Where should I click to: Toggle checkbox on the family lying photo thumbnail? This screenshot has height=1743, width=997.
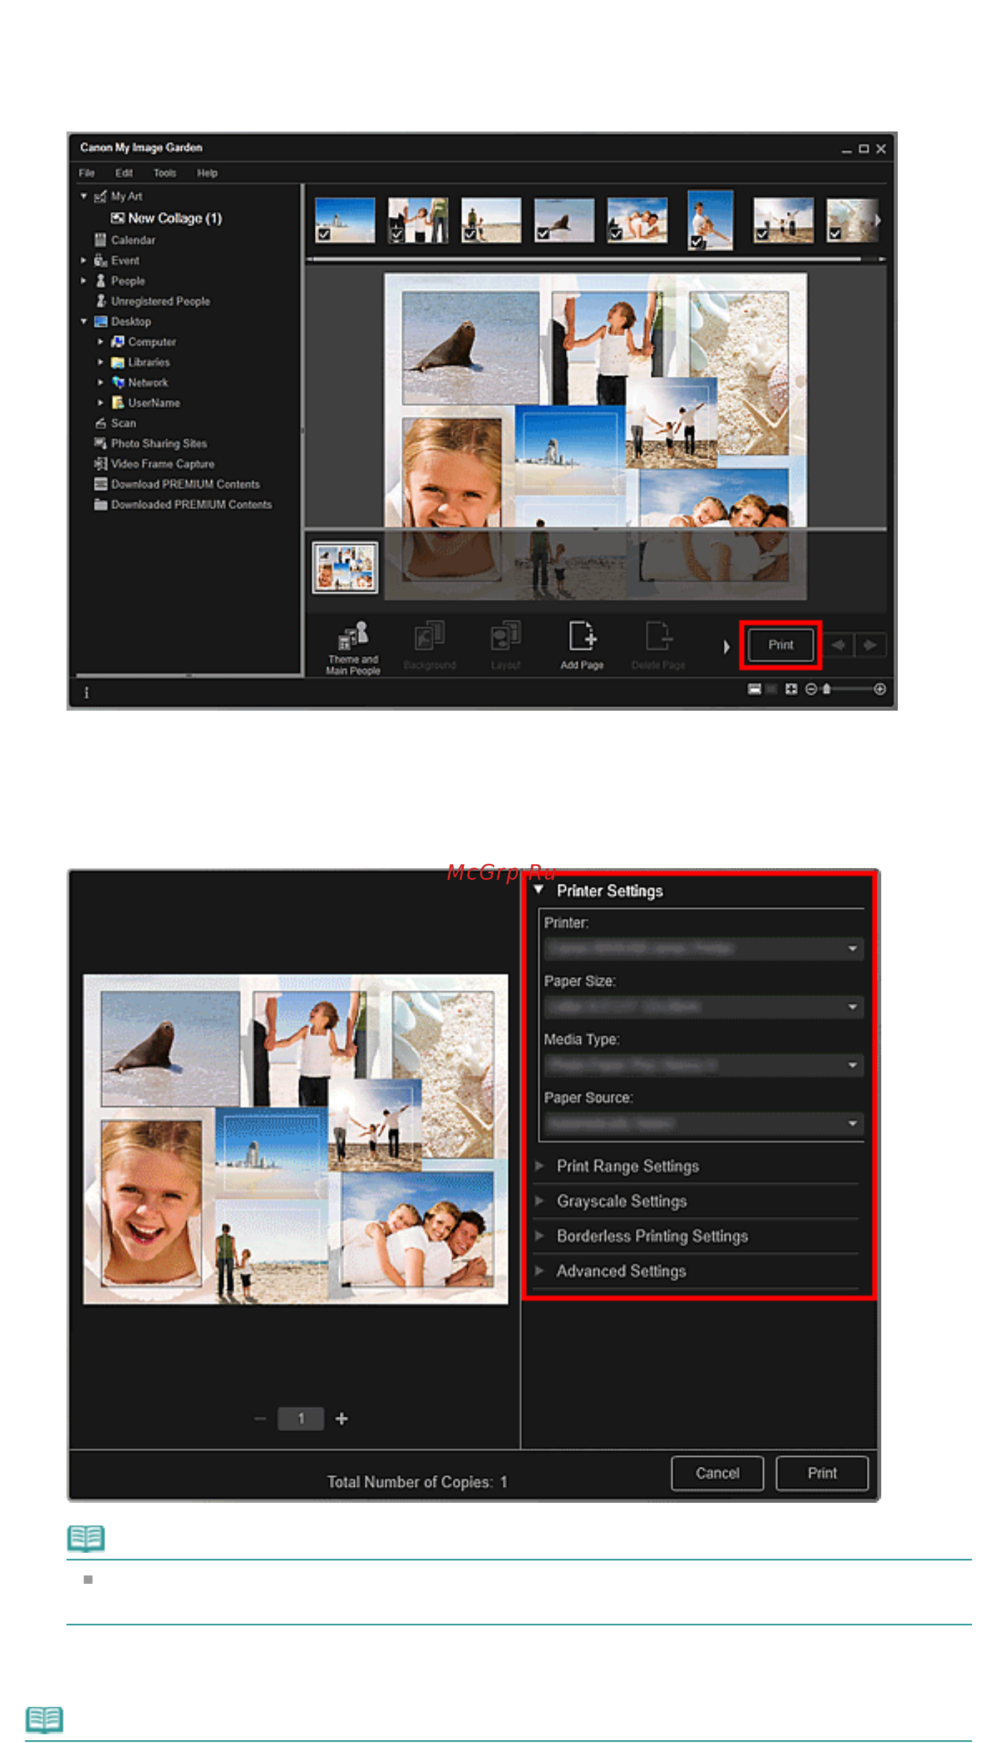click(616, 235)
